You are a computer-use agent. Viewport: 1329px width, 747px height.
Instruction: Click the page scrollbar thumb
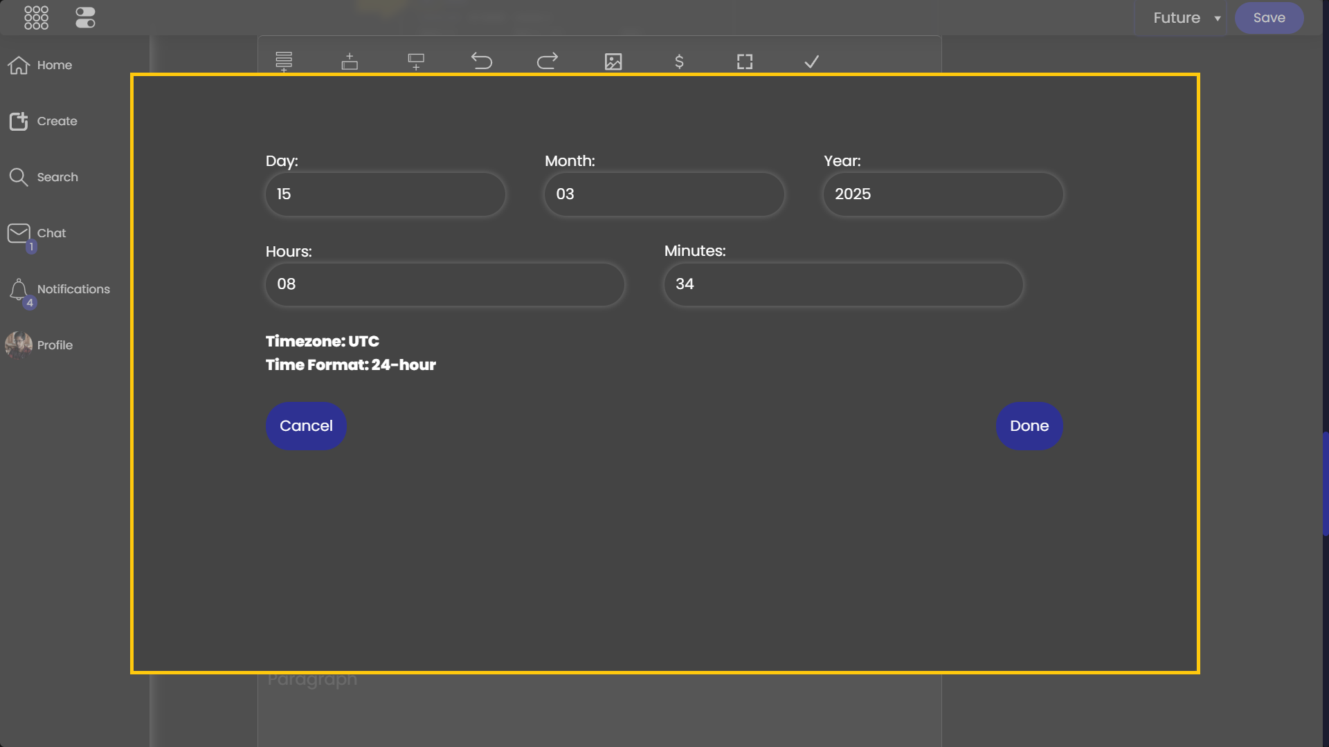pos(1326,483)
